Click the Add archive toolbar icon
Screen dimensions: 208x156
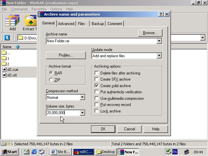(12, 20)
